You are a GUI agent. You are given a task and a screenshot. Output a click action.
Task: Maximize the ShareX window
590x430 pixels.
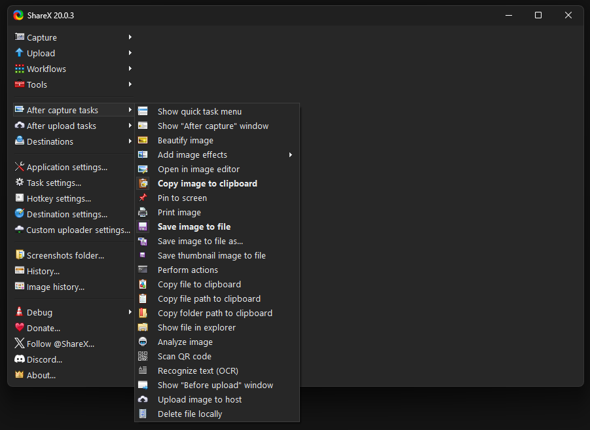(x=538, y=16)
